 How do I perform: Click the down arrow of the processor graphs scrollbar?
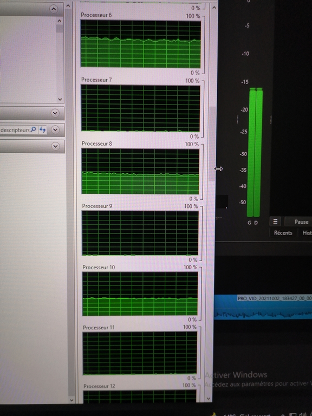tap(209, 398)
